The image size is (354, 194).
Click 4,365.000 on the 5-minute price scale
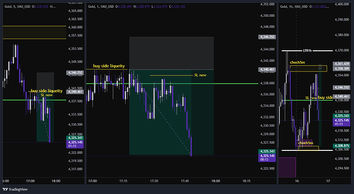click(x=75, y=11)
